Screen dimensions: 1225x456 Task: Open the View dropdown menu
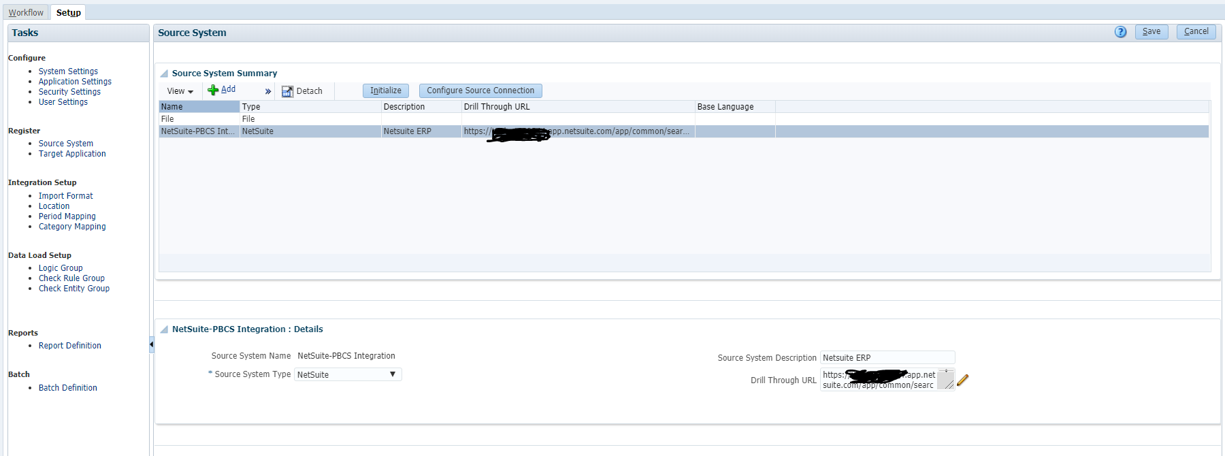(x=180, y=91)
